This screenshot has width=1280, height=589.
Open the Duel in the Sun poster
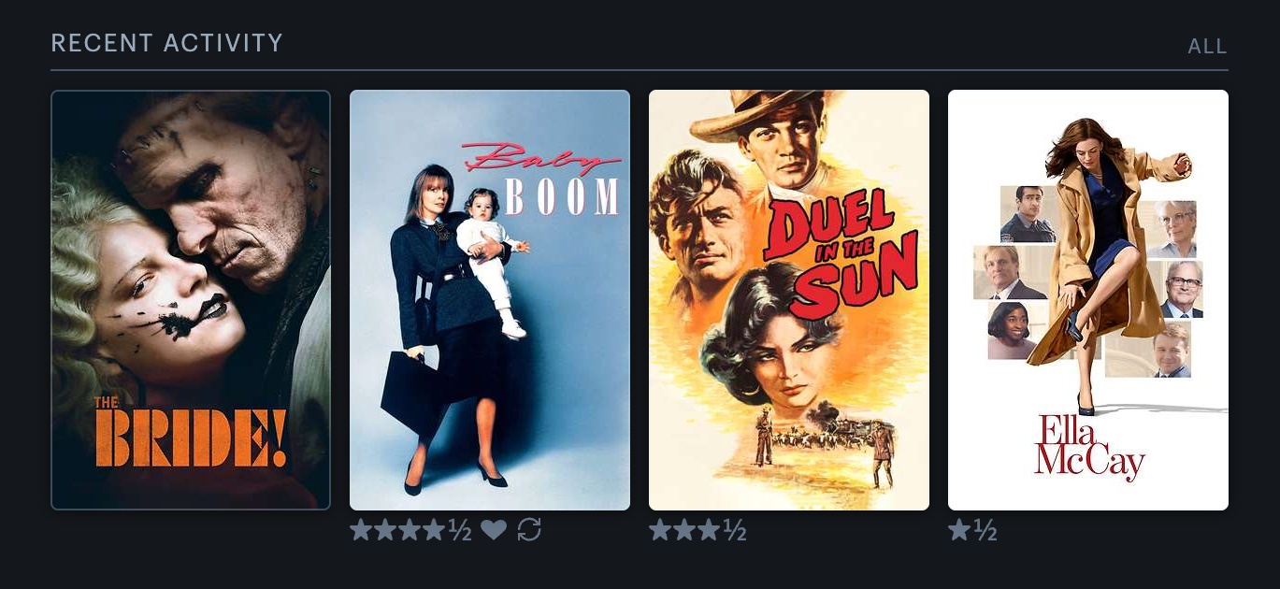tap(789, 300)
